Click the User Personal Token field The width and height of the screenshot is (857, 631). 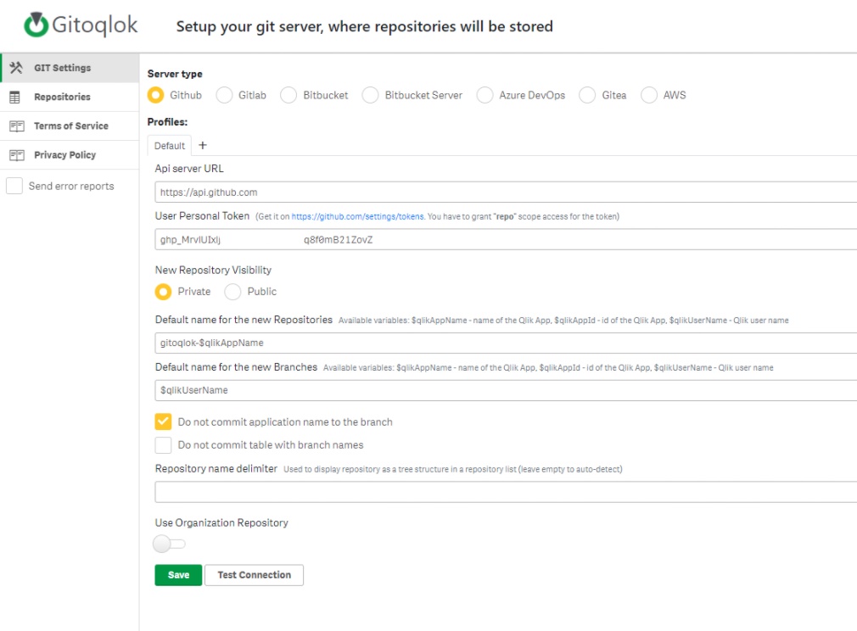tap(506, 240)
